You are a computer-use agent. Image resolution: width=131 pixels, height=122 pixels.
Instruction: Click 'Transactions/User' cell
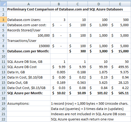[x=29, y=41]
